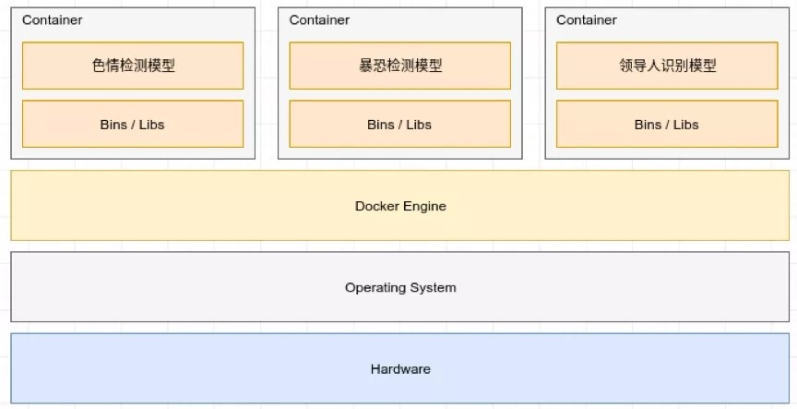797x409 pixels.
Task: Click the middle container's "Container" label
Action: [x=319, y=20]
